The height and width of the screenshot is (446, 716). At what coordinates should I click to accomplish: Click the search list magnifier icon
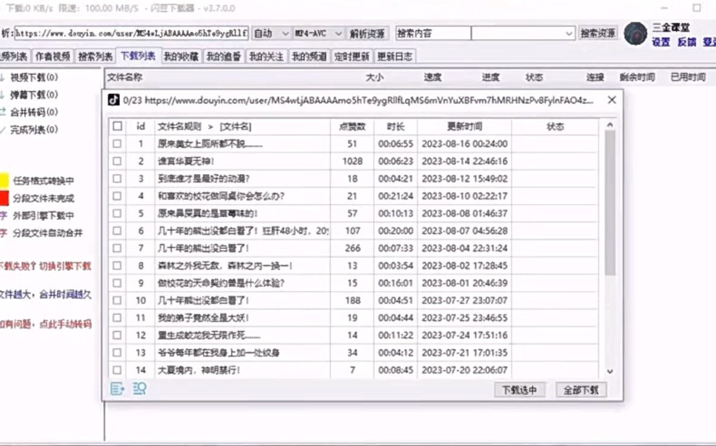click(x=140, y=389)
